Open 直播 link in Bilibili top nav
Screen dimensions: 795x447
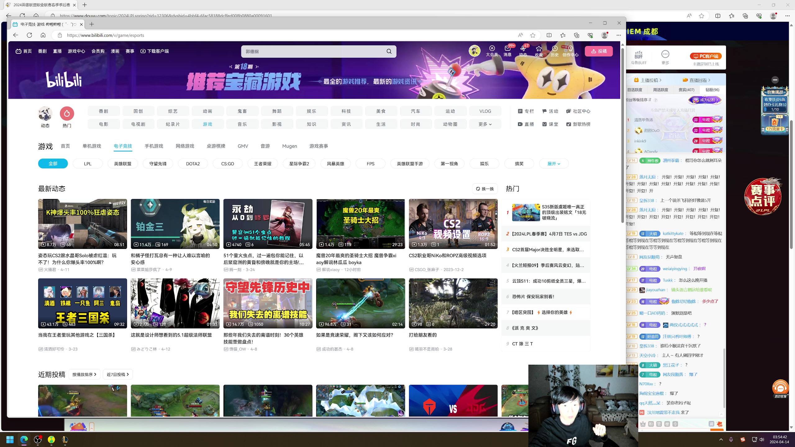[57, 51]
